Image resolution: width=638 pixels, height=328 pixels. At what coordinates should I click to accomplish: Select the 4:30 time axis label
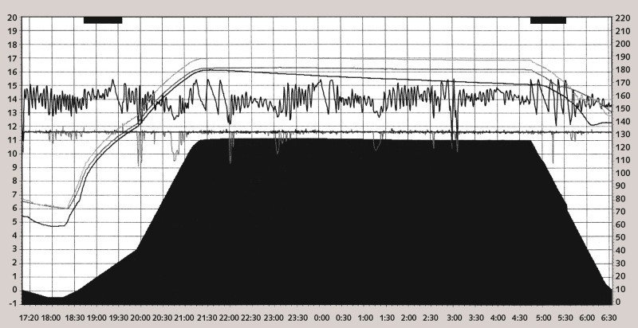point(519,317)
